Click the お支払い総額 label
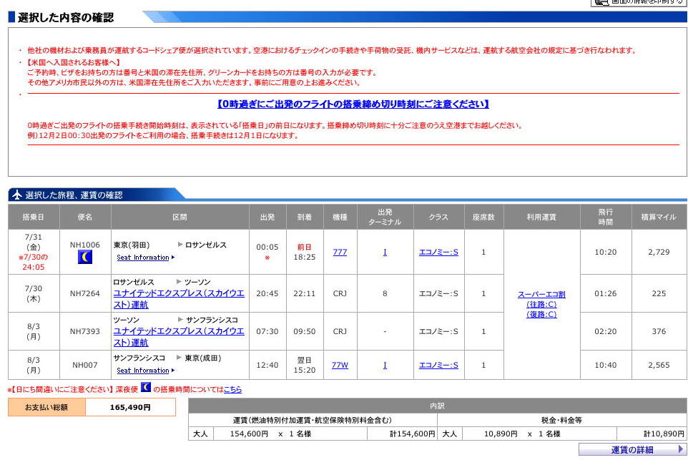The image size is (688, 460). [x=46, y=407]
